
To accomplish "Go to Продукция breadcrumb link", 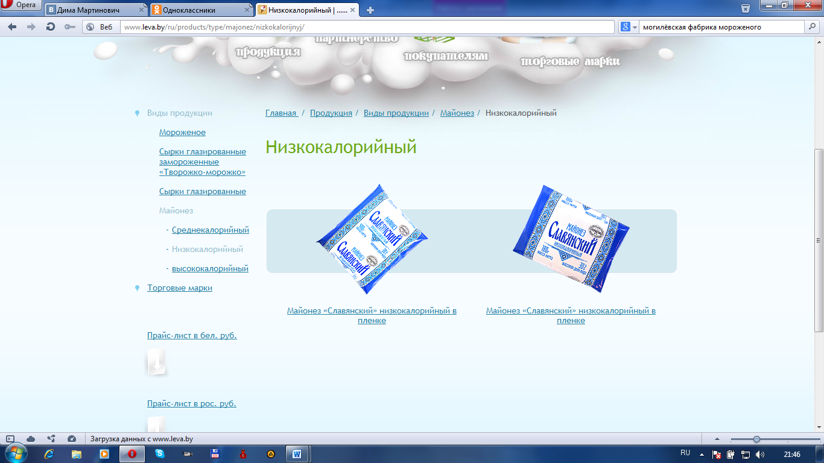I will click(x=331, y=113).
